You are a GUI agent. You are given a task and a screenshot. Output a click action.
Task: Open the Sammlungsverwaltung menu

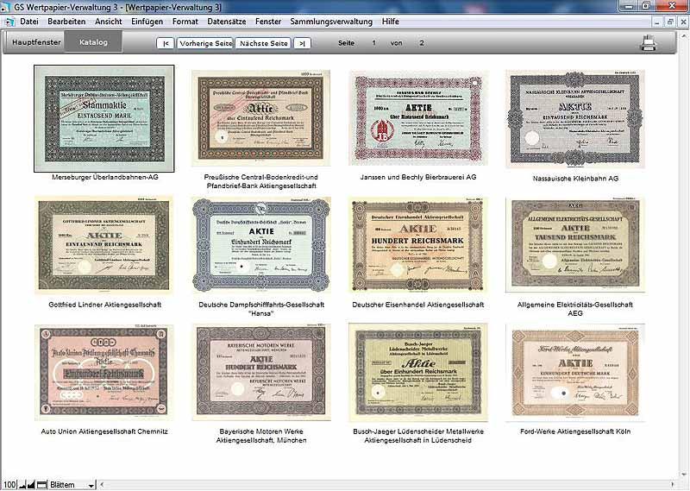coord(331,20)
